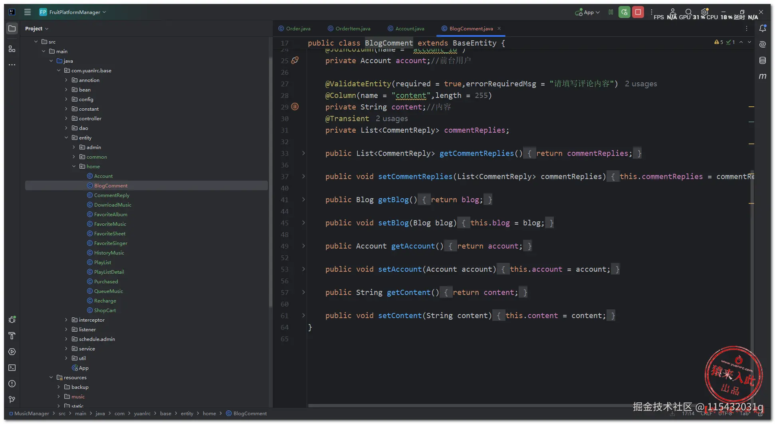Select CommentReply class in project tree

(112, 195)
